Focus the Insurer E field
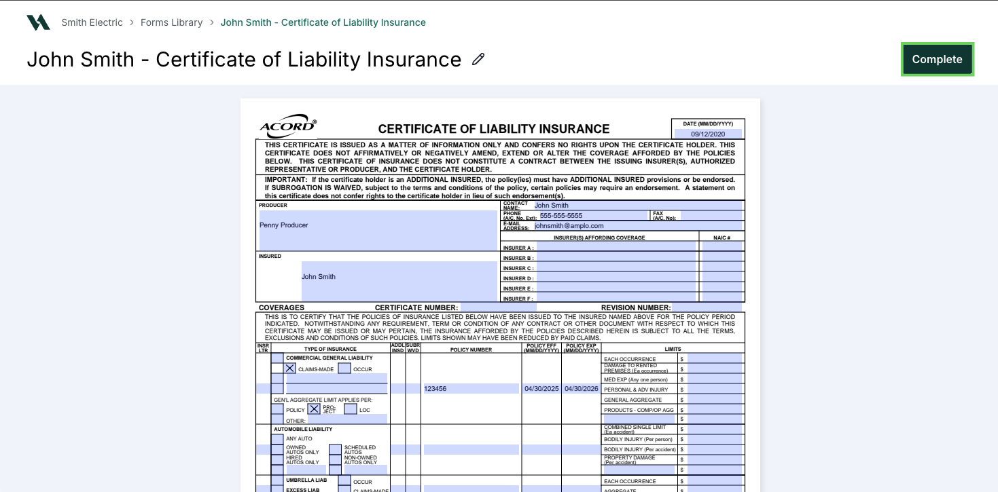 [616, 288]
